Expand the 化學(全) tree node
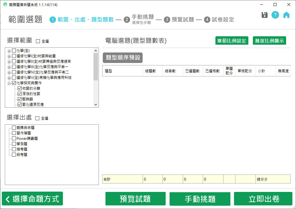 coord(9,51)
